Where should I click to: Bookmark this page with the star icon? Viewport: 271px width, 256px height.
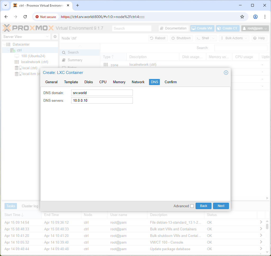[x=242, y=17]
